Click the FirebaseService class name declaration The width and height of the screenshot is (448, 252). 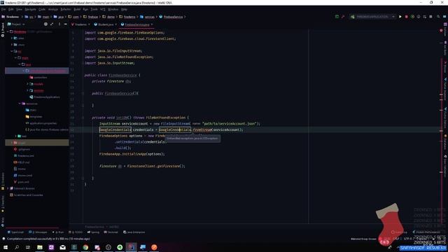pos(123,75)
